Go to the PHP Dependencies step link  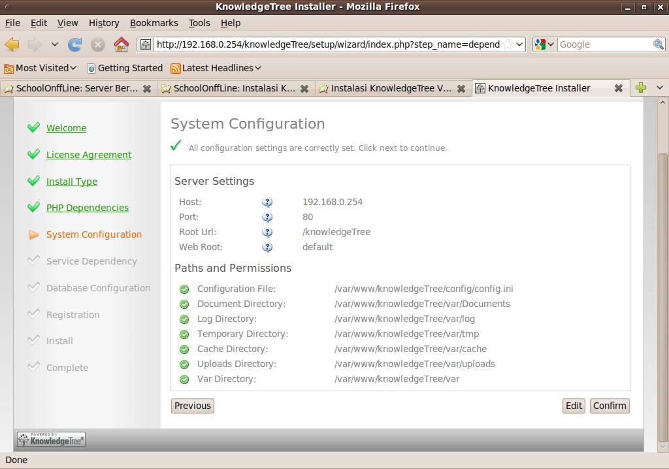(88, 208)
